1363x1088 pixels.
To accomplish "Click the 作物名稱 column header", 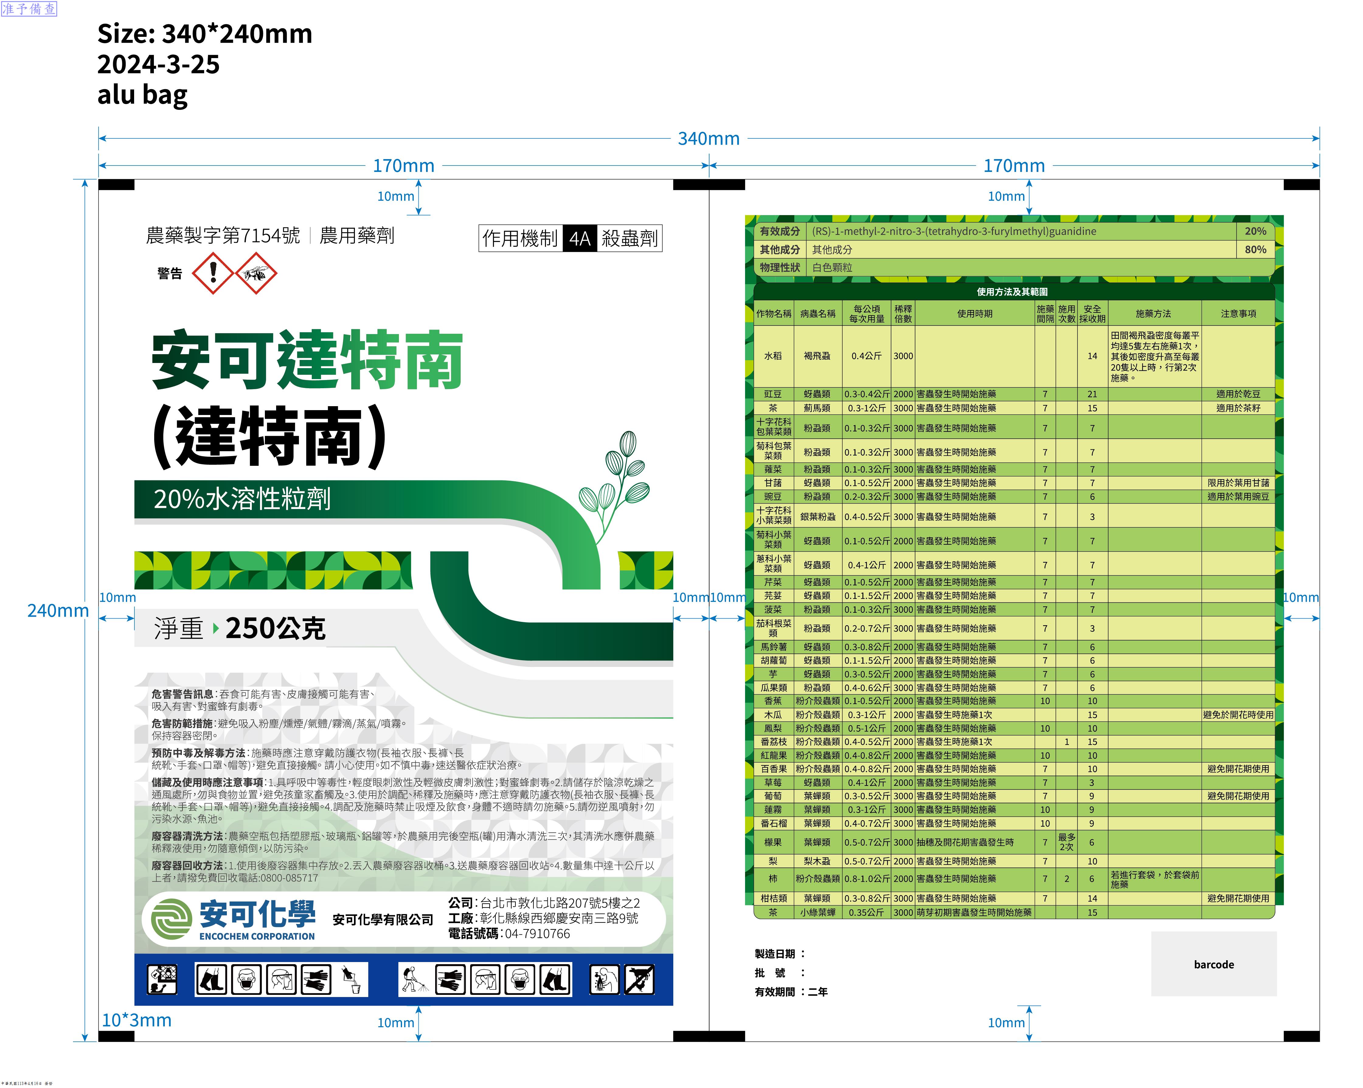I will tap(774, 314).
